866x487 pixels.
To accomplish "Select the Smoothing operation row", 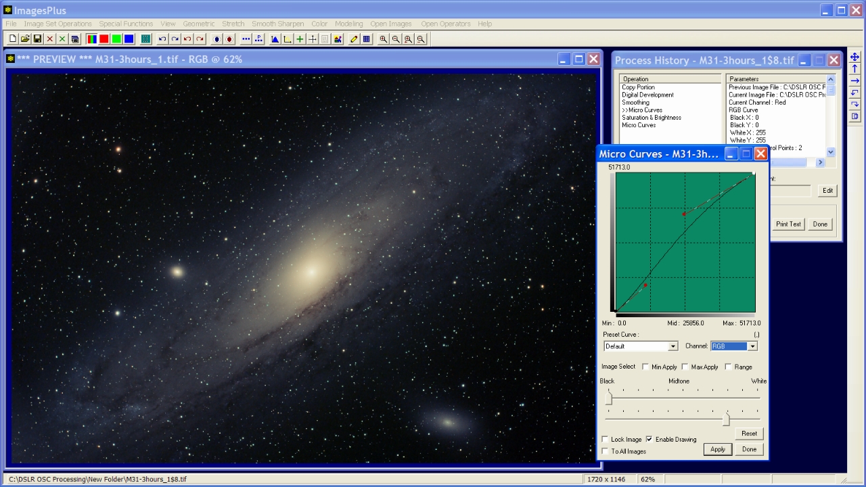I will tap(635, 102).
